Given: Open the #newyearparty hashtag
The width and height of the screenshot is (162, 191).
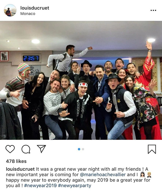Looking at the screenshot, I should [x=75, y=186].
